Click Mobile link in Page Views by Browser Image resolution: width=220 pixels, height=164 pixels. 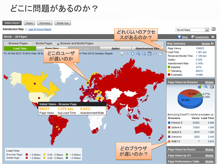tap(209, 82)
